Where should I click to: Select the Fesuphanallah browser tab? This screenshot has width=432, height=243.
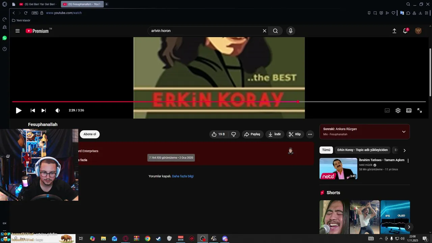click(x=82, y=4)
